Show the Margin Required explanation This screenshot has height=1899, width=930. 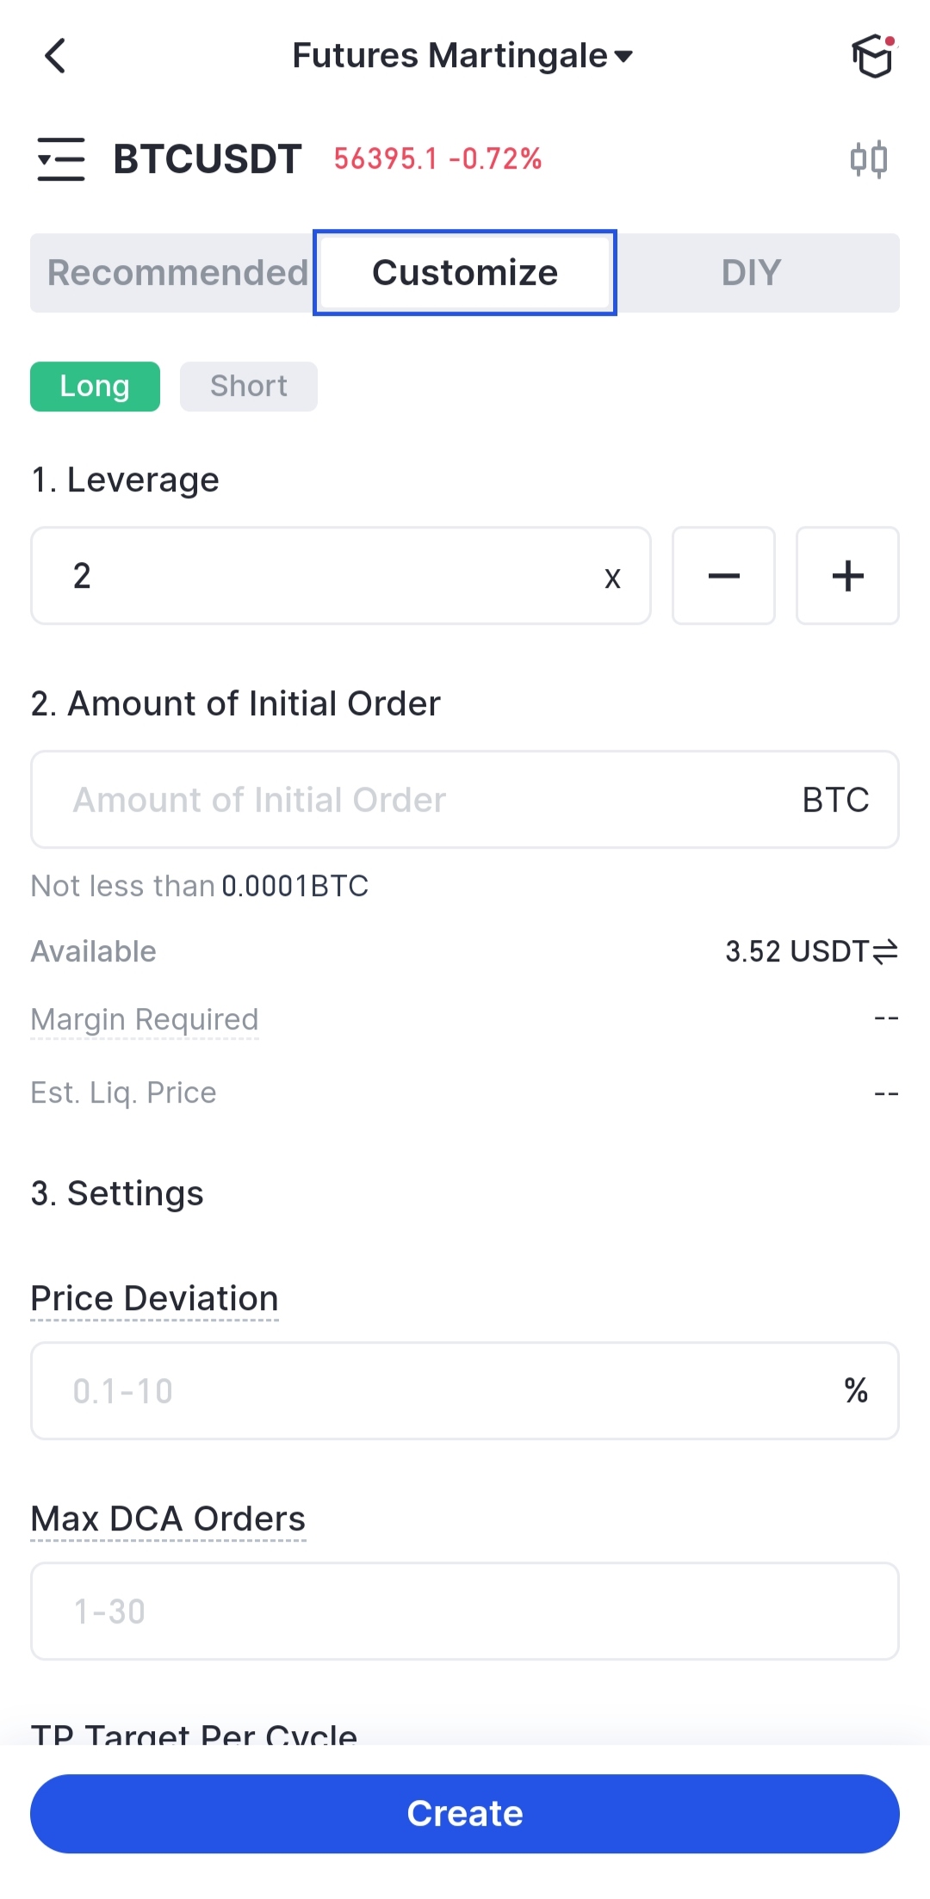point(145,1020)
